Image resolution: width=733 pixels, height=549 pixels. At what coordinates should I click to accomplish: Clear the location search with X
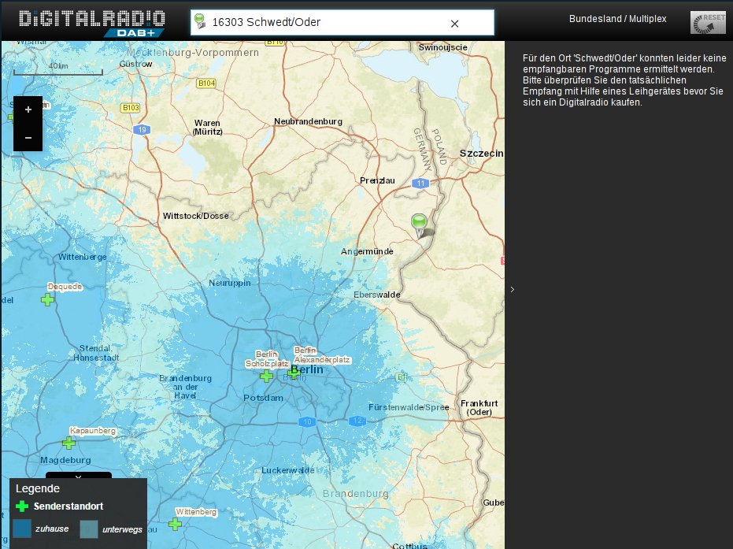[x=454, y=23]
